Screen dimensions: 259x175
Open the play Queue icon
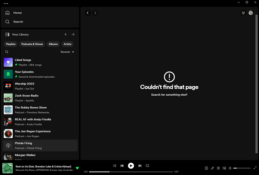pos(218,168)
